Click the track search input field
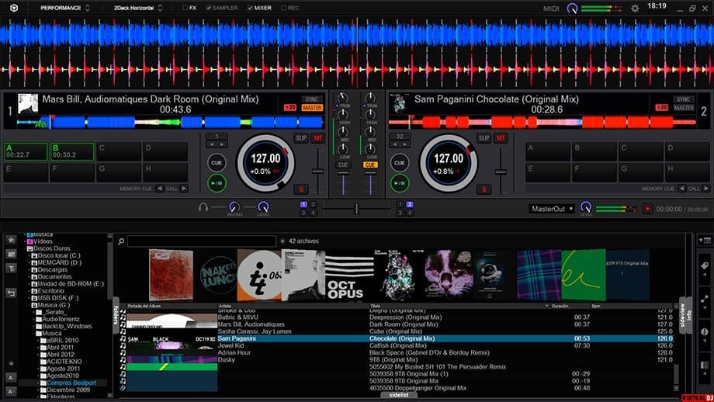 point(202,241)
